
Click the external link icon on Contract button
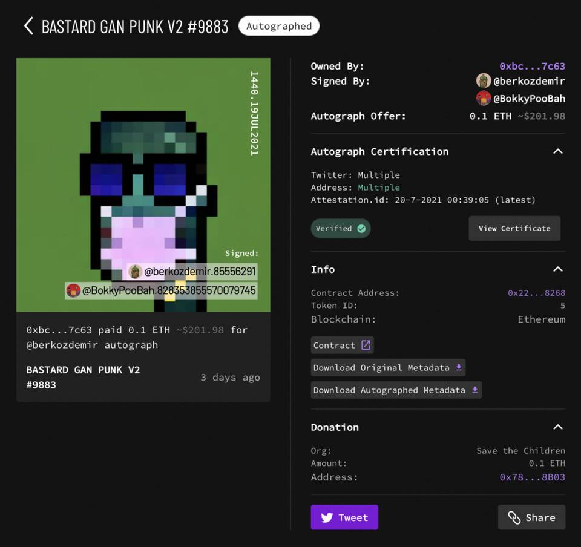366,345
